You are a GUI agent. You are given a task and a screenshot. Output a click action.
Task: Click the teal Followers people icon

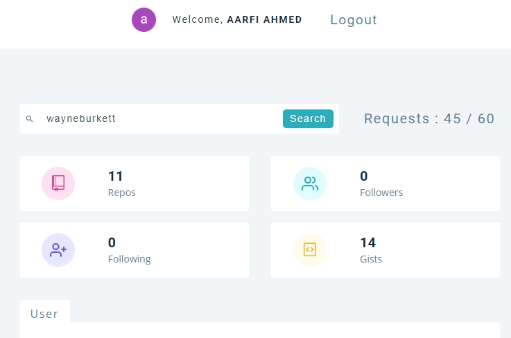[310, 184]
